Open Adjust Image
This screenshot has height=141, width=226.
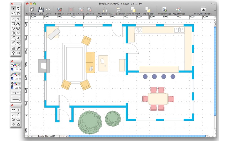(179, 11)
